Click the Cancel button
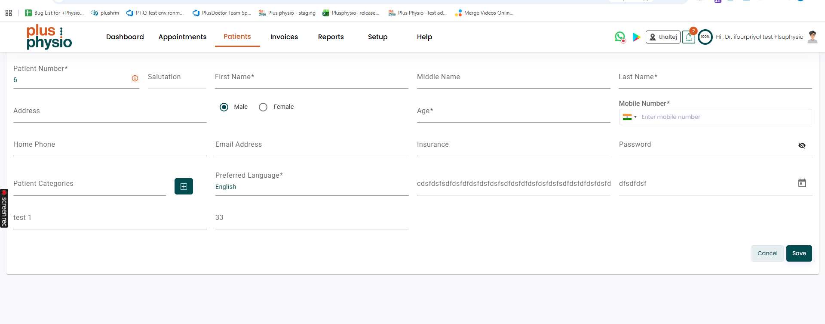The height and width of the screenshot is (324, 825). coord(767,253)
